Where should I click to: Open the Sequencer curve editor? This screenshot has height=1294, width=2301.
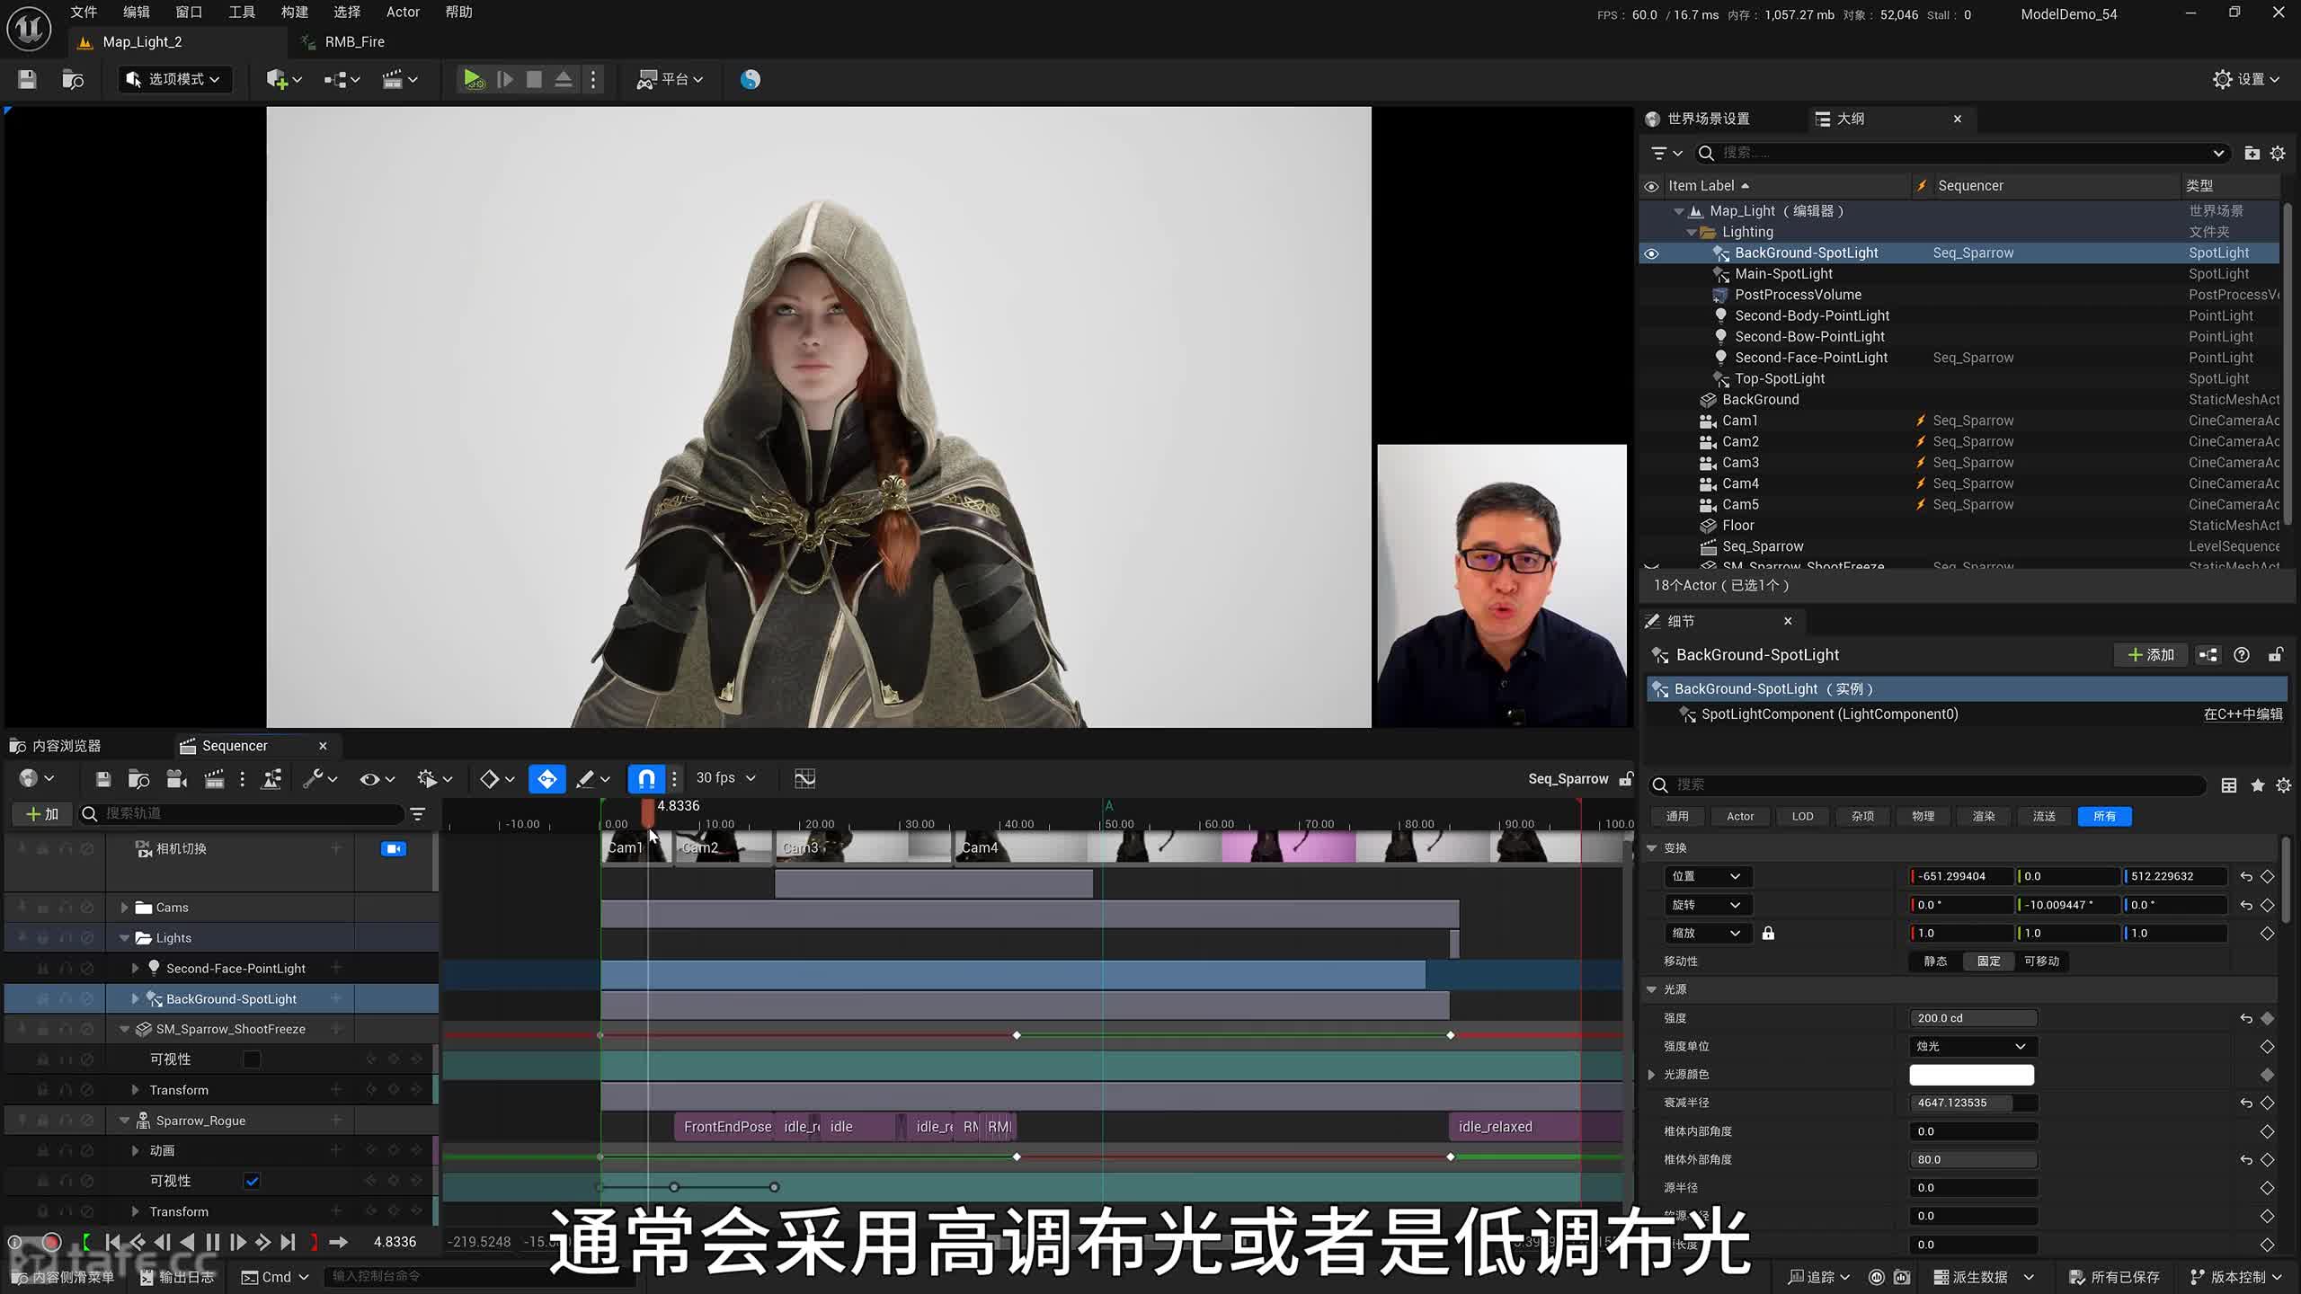click(804, 778)
